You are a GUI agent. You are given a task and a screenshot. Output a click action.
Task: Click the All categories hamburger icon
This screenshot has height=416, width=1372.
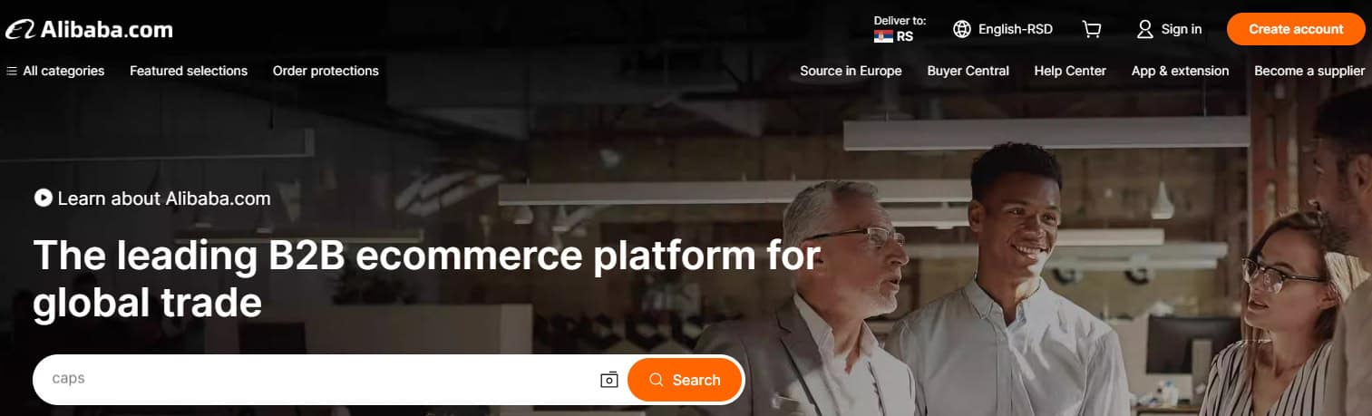coord(12,71)
